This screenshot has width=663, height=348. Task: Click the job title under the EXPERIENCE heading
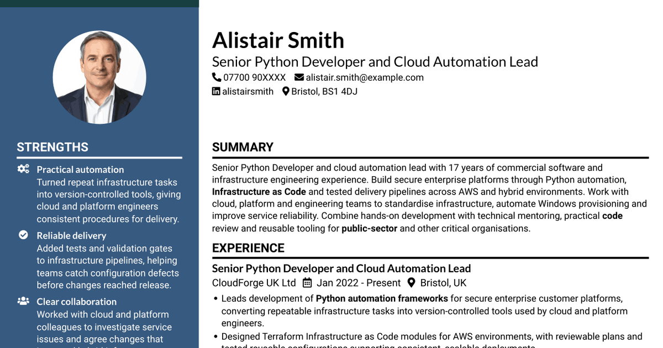[x=341, y=268]
